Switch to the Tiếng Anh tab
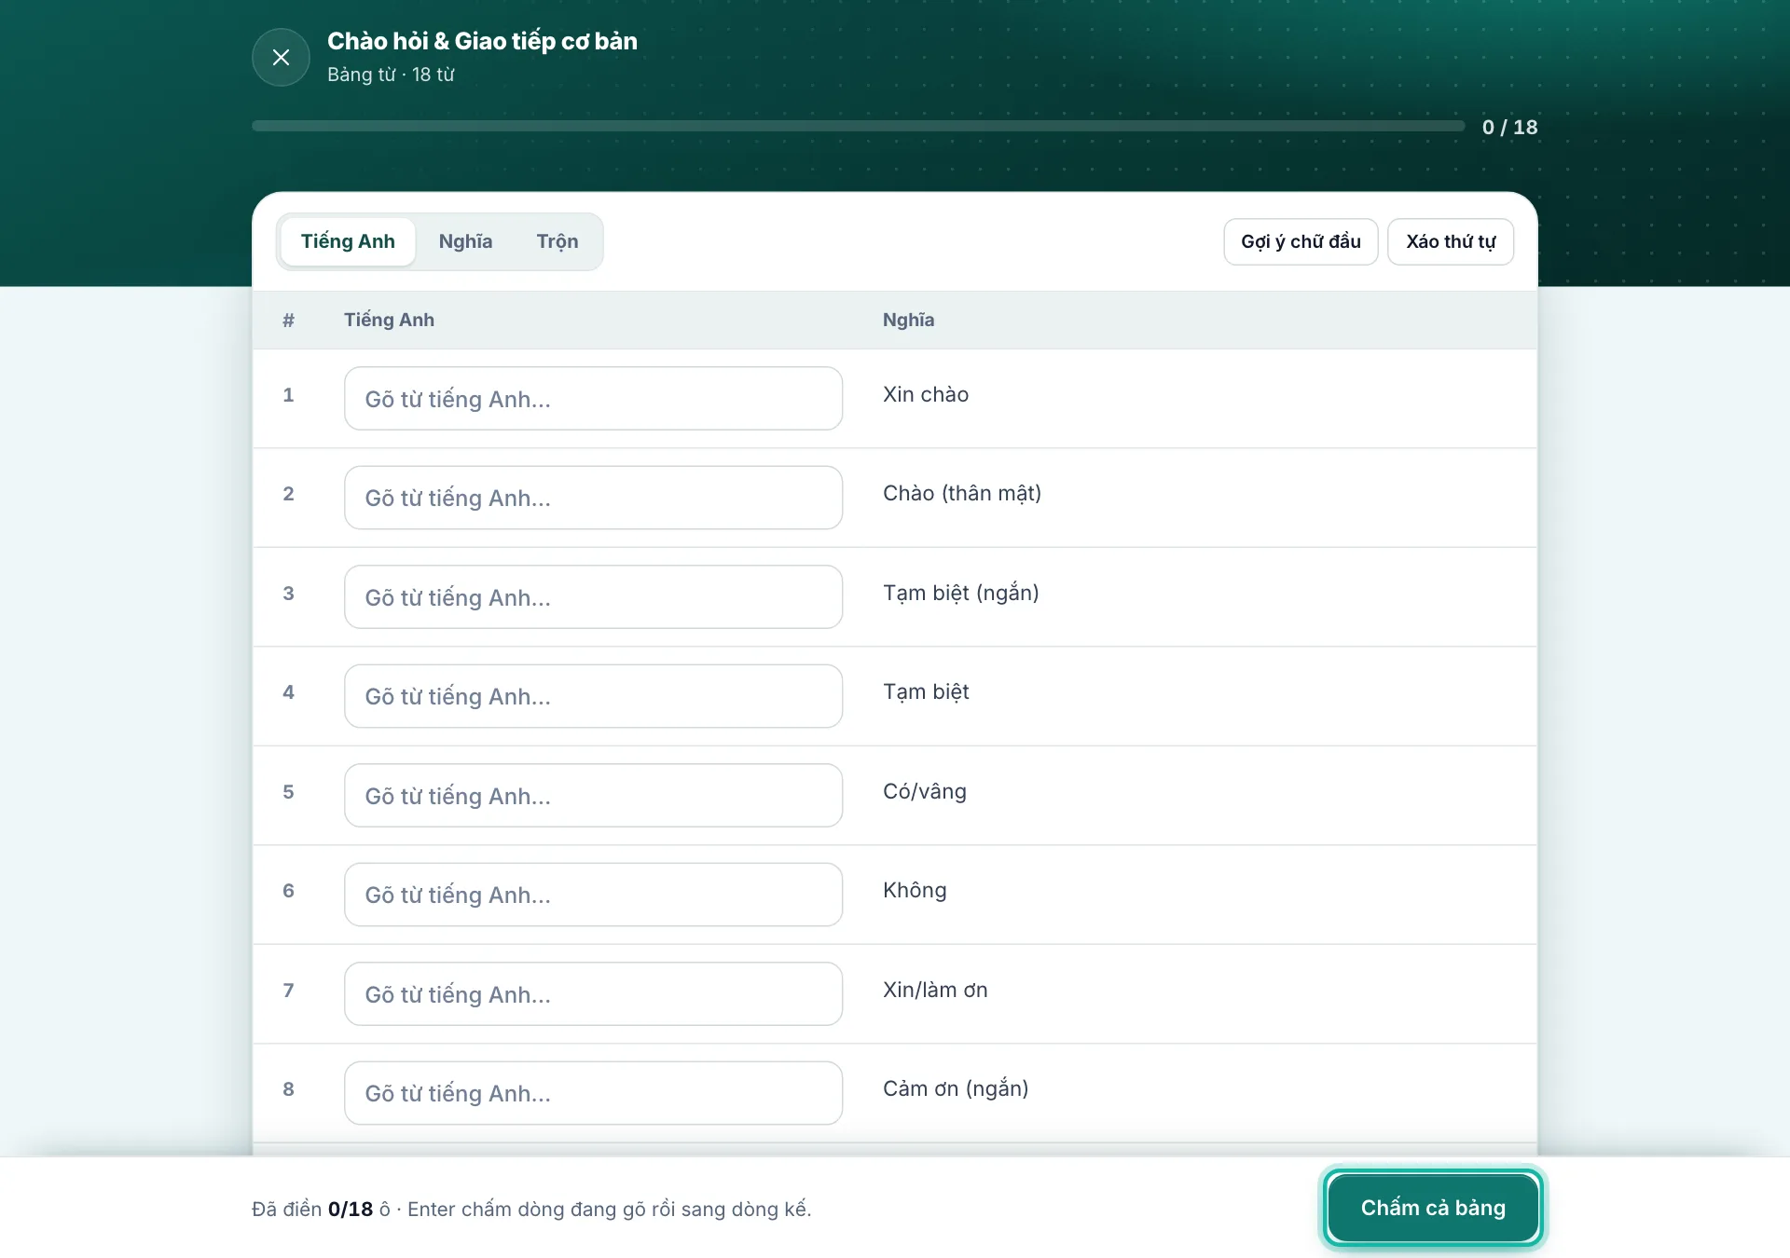This screenshot has height=1258, width=1790. point(348,241)
